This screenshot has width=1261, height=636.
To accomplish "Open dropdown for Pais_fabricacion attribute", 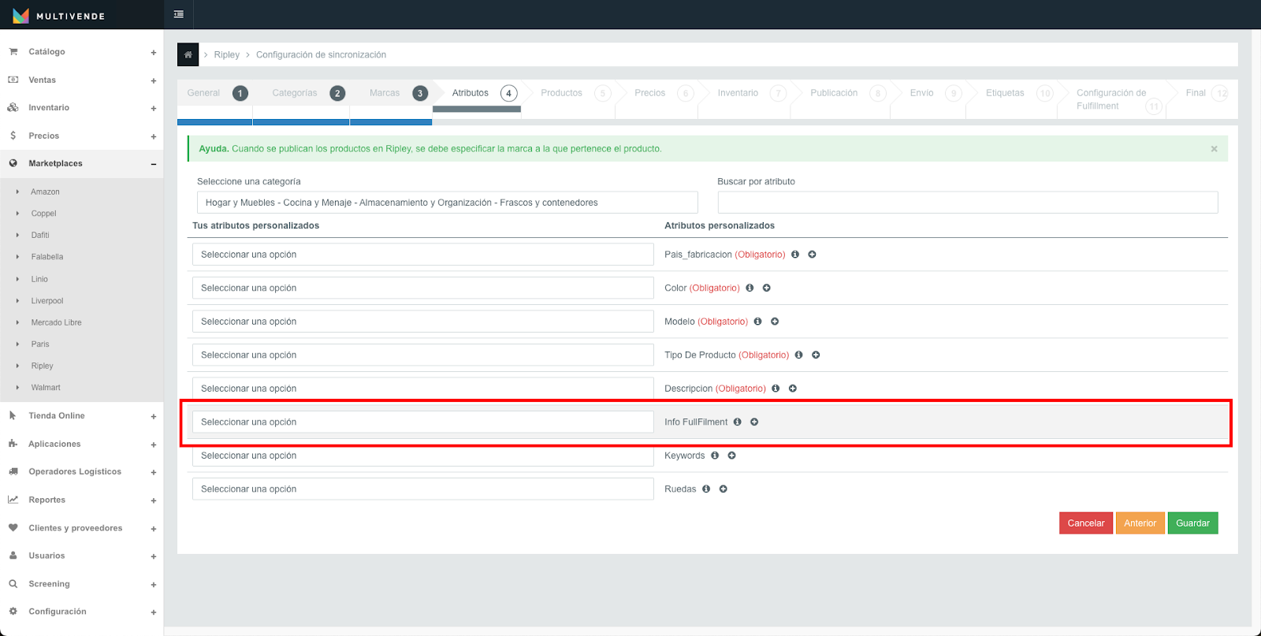I will [x=423, y=255].
